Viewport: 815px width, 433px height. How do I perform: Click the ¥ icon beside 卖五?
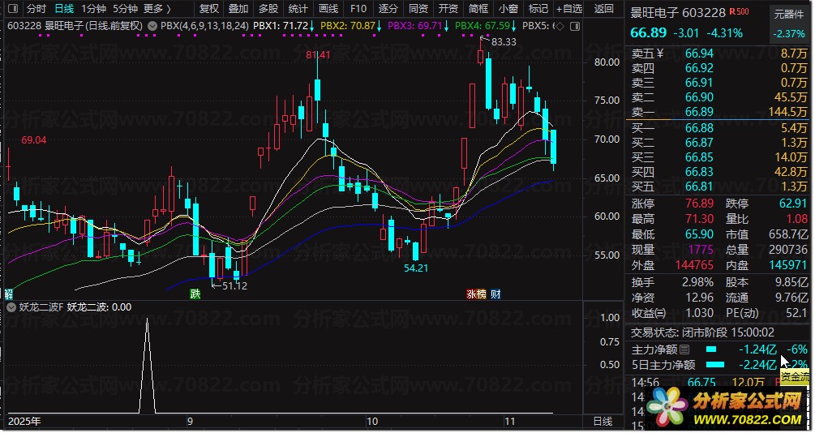tap(660, 54)
